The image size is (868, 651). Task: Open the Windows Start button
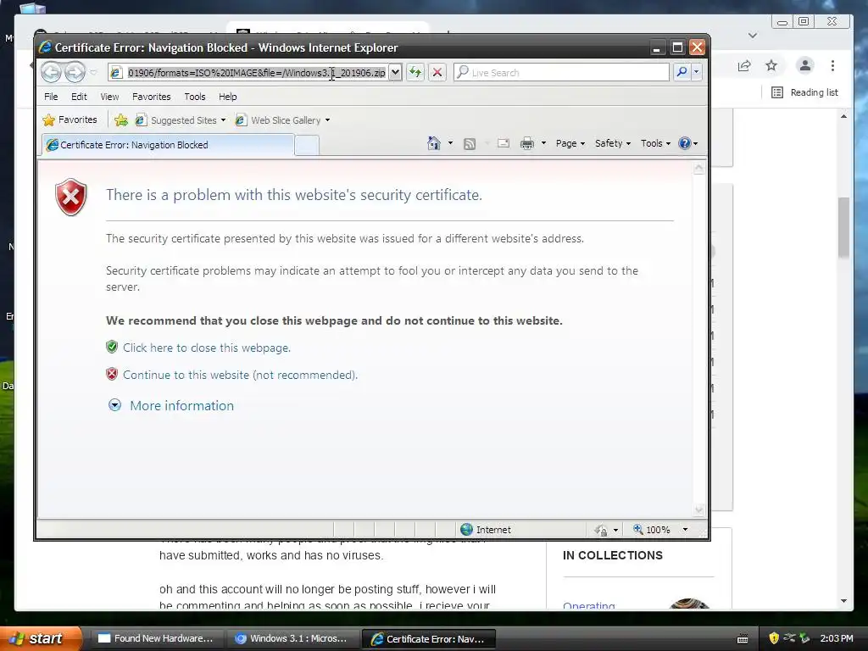click(40, 638)
